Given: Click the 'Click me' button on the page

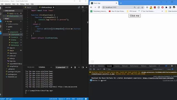Looking at the screenshot, I should pos(134,16).
